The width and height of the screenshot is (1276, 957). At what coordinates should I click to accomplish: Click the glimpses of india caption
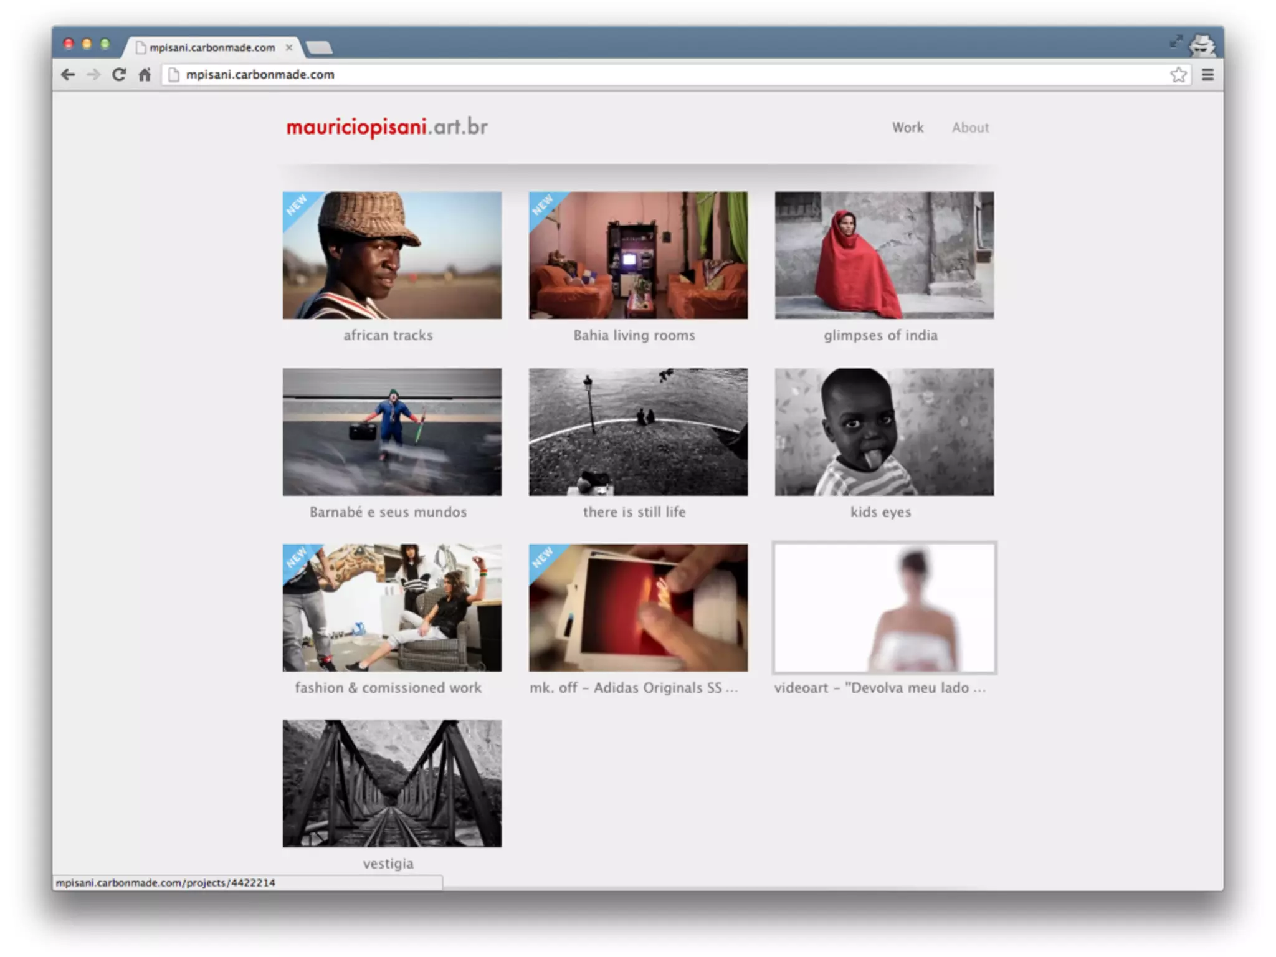880,335
